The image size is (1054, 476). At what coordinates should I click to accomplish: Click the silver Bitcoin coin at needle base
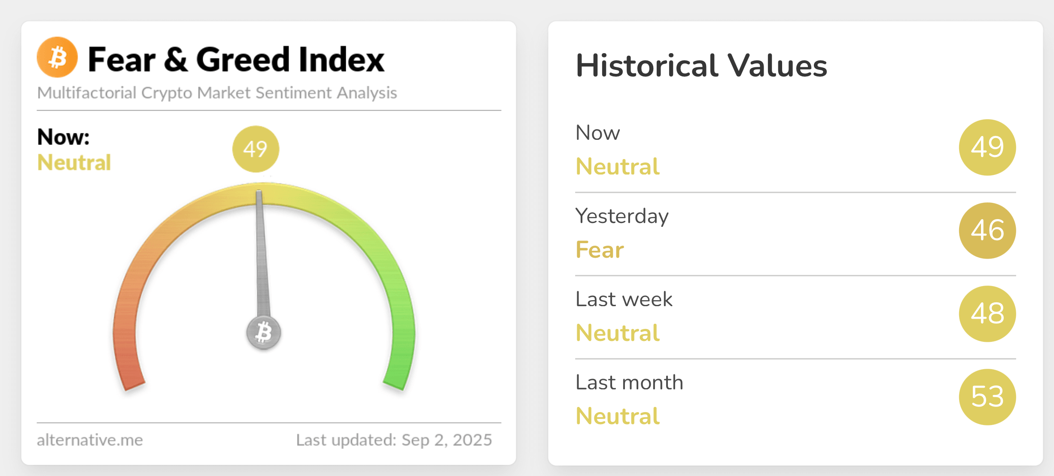point(264,333)
